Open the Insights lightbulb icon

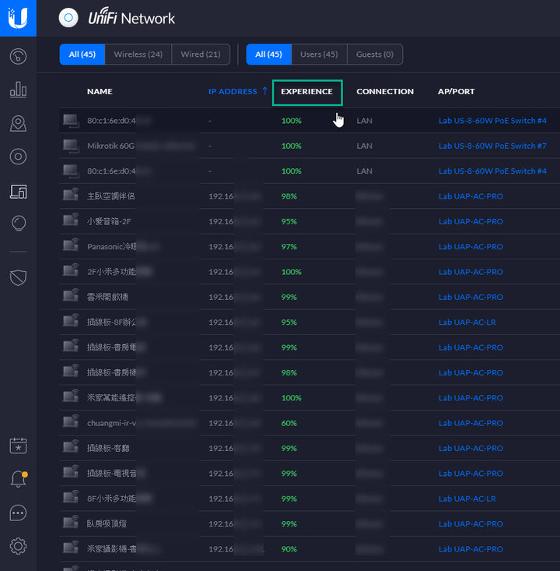point(19,224)
